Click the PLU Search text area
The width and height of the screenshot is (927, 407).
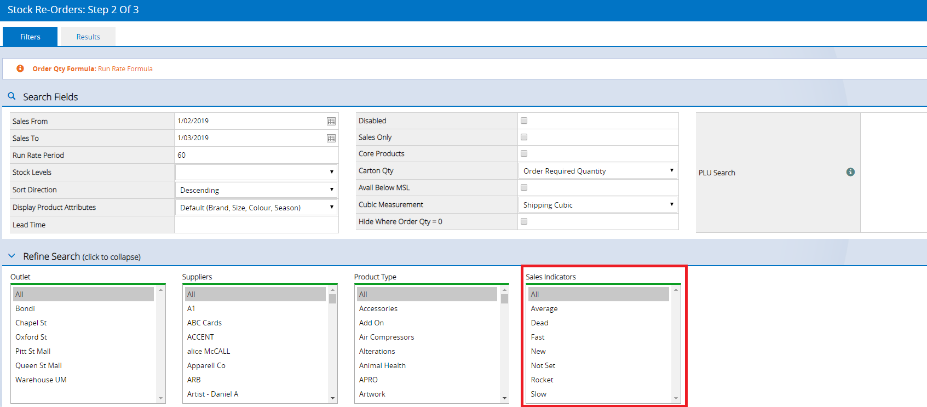[894, 173]
